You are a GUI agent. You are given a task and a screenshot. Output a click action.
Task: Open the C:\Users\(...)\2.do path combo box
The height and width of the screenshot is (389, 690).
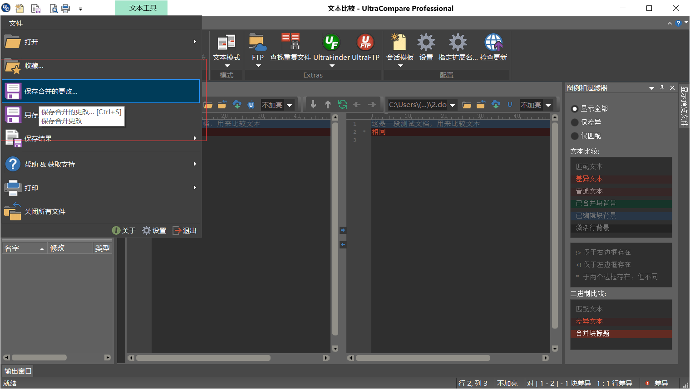pyautogui.click(x=422, y=105)
